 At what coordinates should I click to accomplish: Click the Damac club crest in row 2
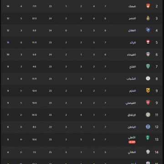point(148,6)
